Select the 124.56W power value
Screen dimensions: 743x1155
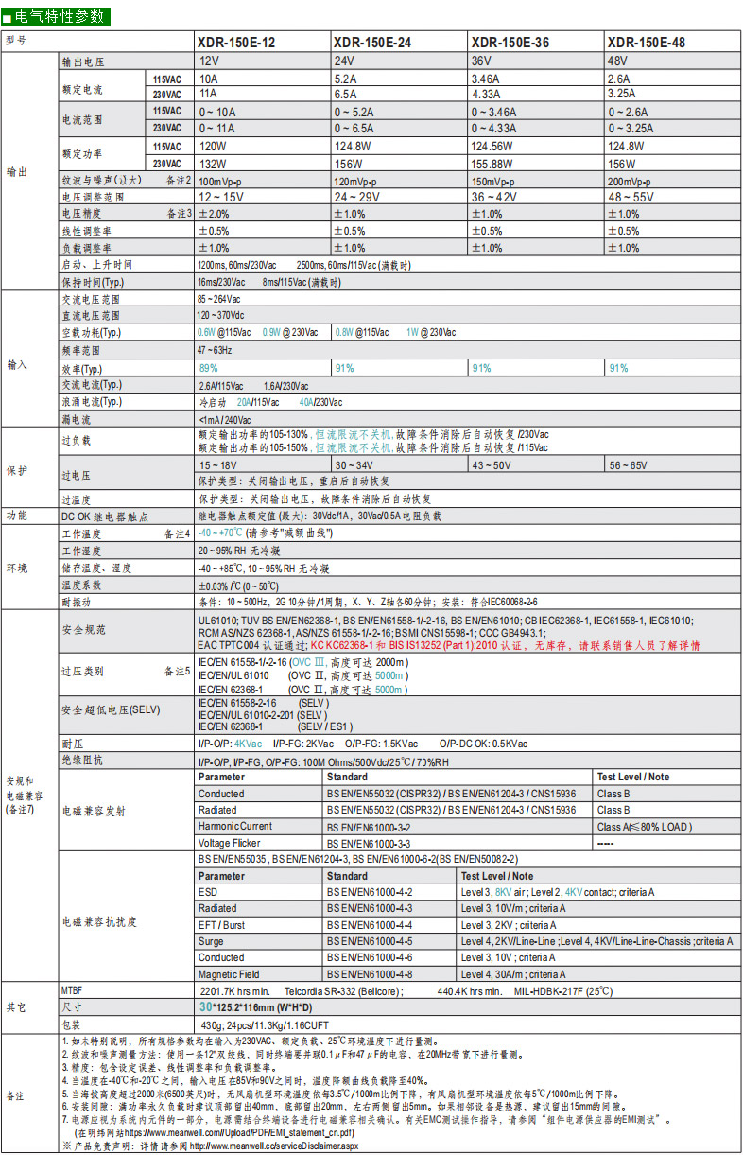[x=492, y=147]
